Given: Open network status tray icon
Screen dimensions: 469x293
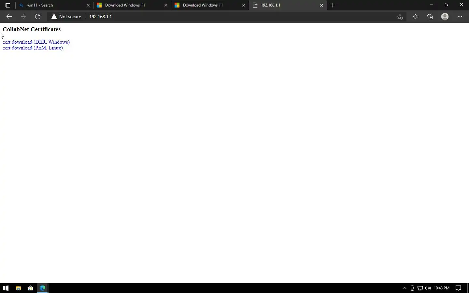Looking at the screenshot, I should click(x=420, y=288).
